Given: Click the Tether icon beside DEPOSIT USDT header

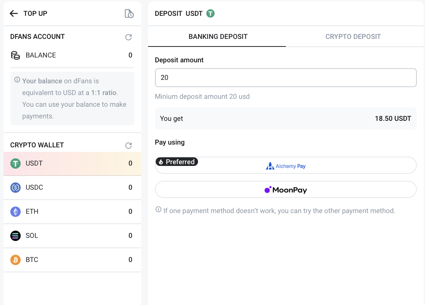Looking at the screenshot, I should pyautogui.click(x=210, y=14).
